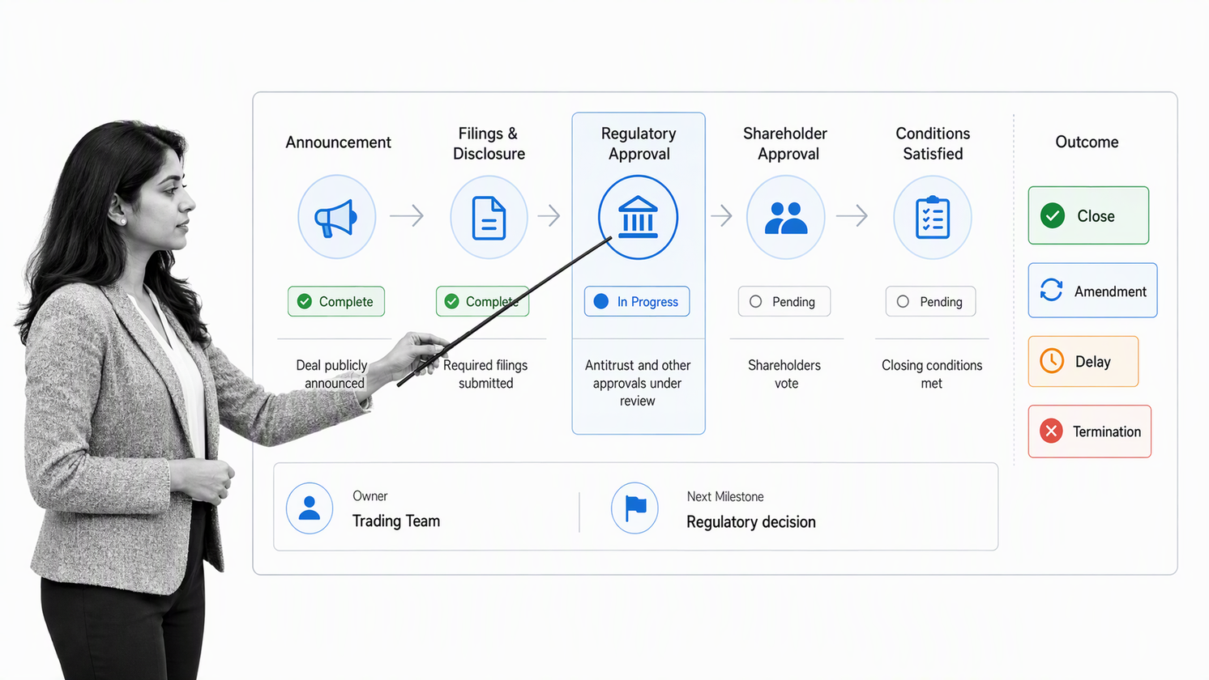Click the Next Milestone flag icon
1209x680 pixels.
tap(634, 508)
